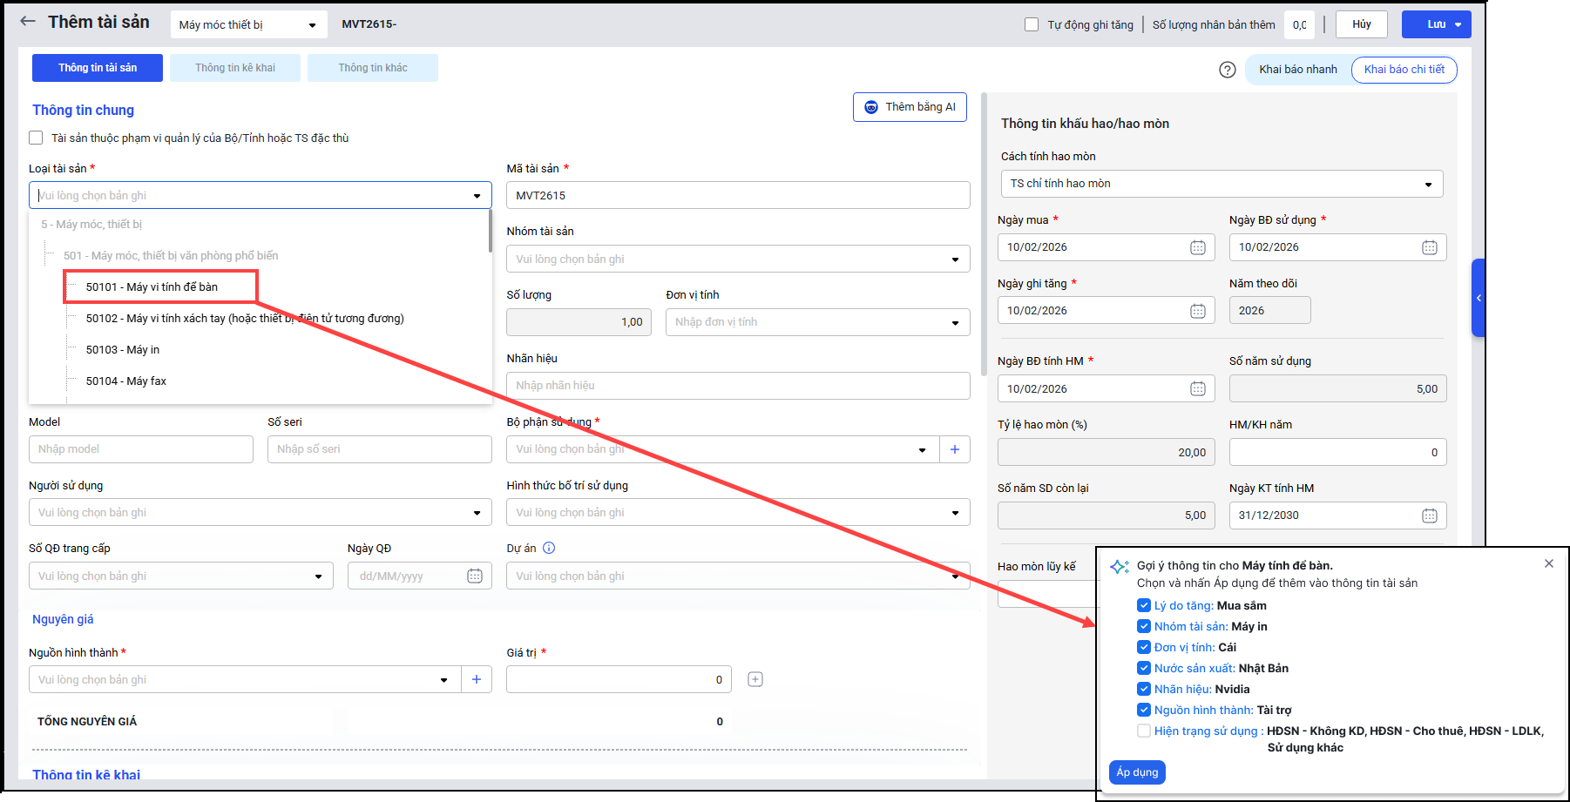Expand the Cách tính hao mòn dropdown

pyautogui.click(x=1221, y=184)
